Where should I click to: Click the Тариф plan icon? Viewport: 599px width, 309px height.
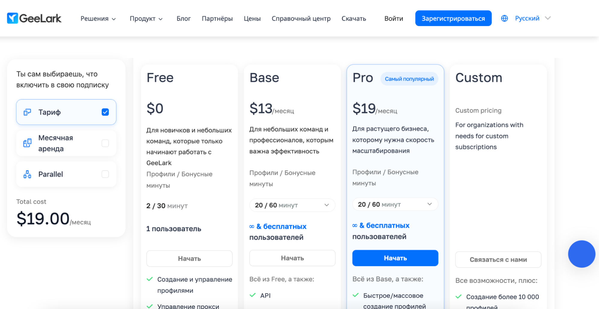tap(27, 112)
